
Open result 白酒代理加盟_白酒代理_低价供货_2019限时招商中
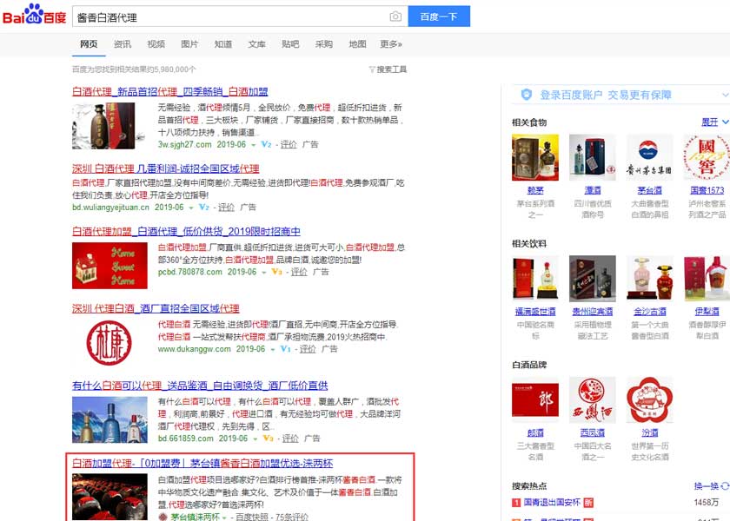click(x=186, y=231)
